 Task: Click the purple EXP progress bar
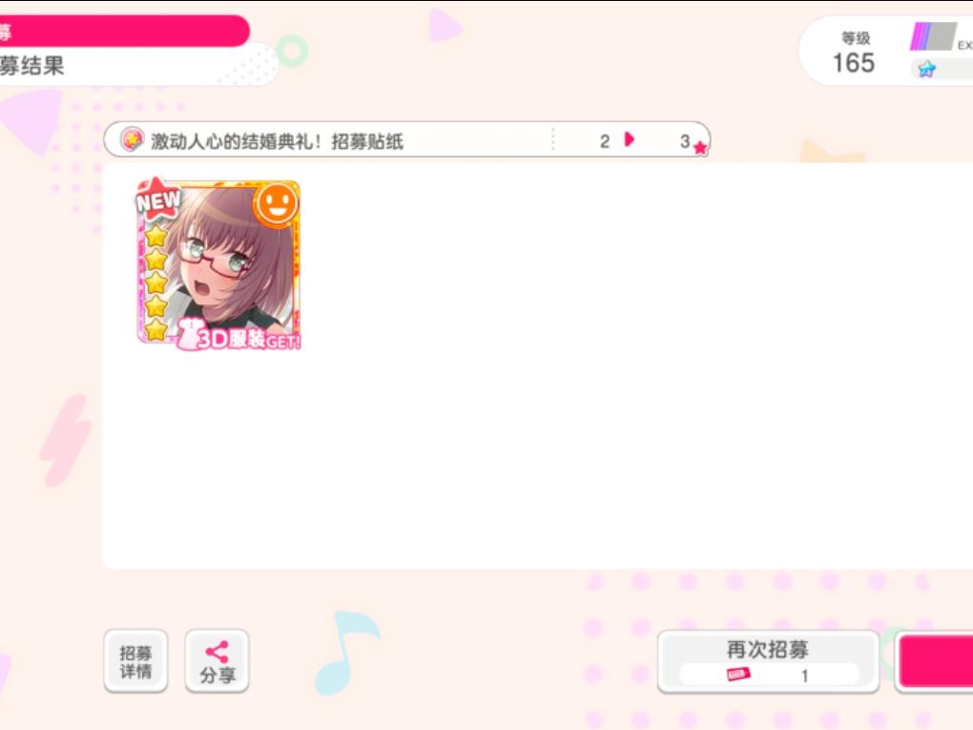(933, 36)
